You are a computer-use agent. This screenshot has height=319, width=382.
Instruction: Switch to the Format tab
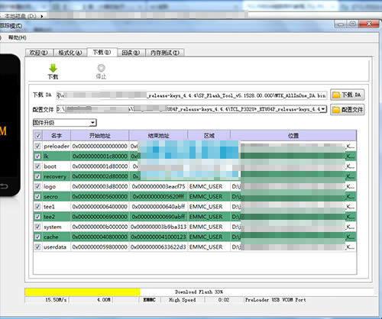point(70,53)
